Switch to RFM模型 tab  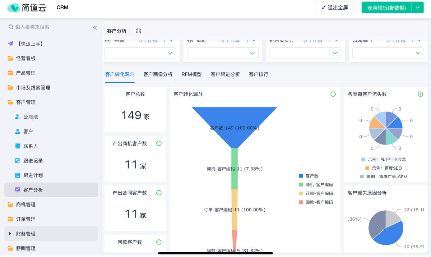pos(191,74)
